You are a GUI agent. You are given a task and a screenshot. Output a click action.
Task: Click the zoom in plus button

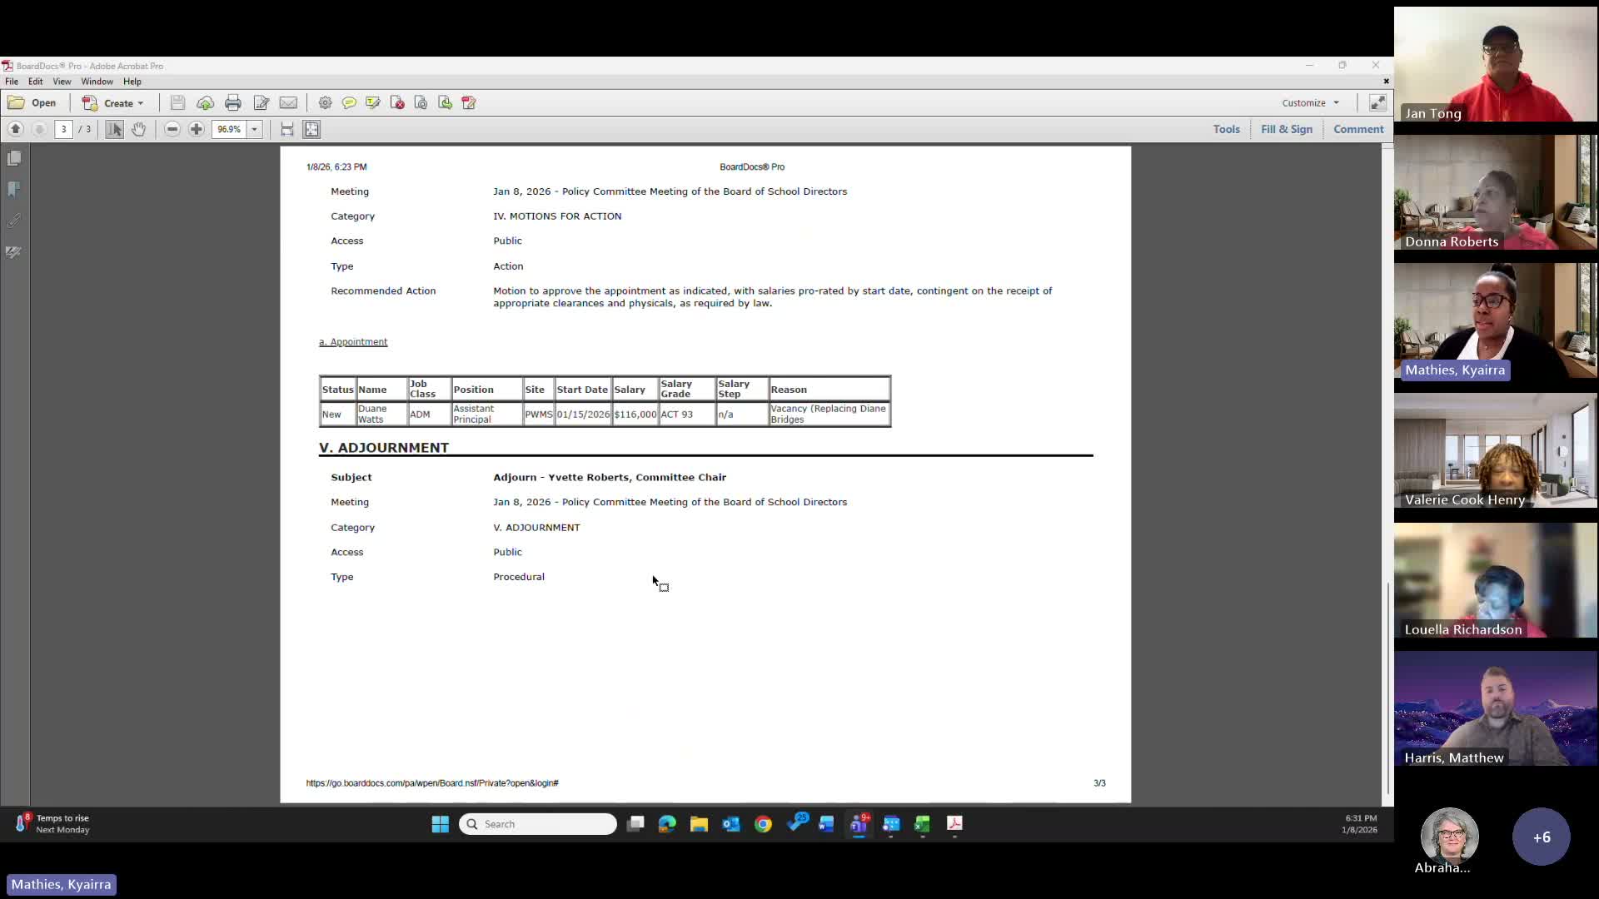coord(197,129)
